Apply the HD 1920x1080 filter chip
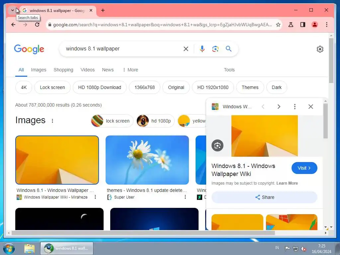340x255 pixels. (213, 87)
